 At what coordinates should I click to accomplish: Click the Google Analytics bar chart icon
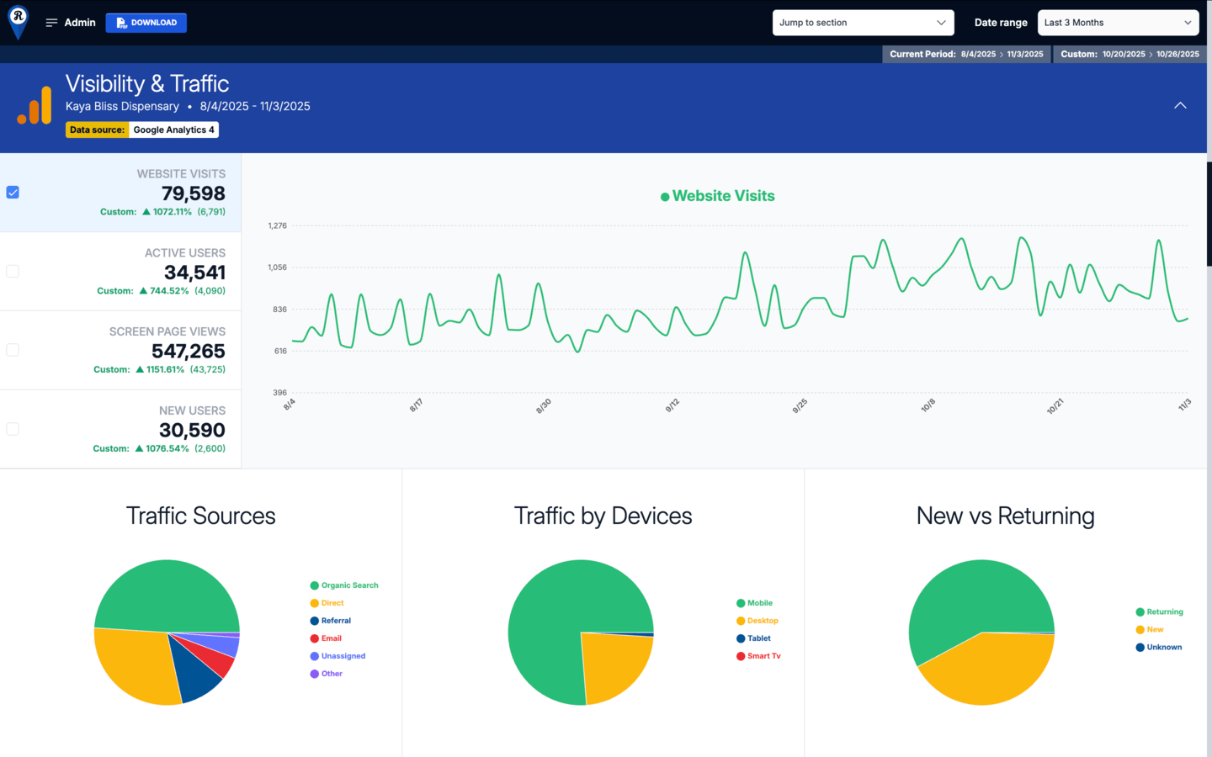pyautogui.click(x=35, y=107)
